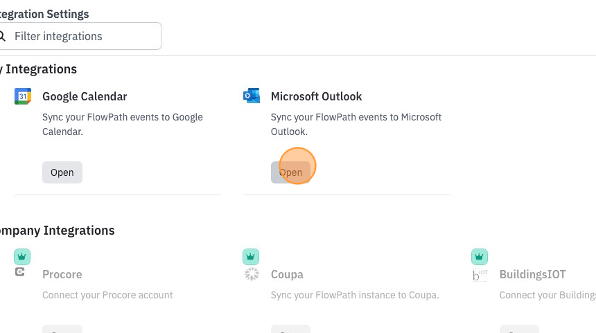Click the Procore integration title
Screen dimensions: 596x333
point(62,275)
